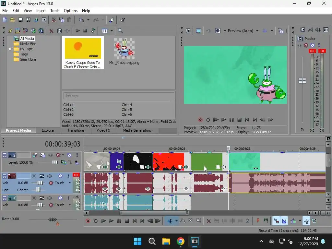
Task: Open Auto Ripple mode dropdown arrow
Action: coord(300,221)
